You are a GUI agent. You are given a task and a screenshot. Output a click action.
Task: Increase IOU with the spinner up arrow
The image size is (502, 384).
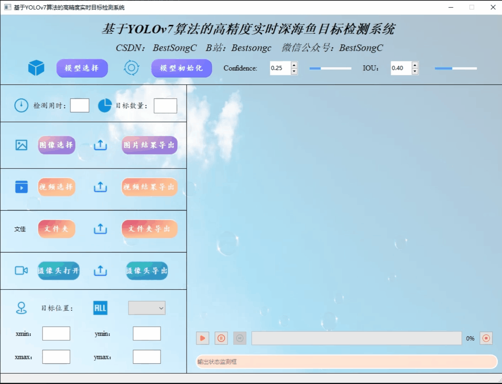pos(415,65)
